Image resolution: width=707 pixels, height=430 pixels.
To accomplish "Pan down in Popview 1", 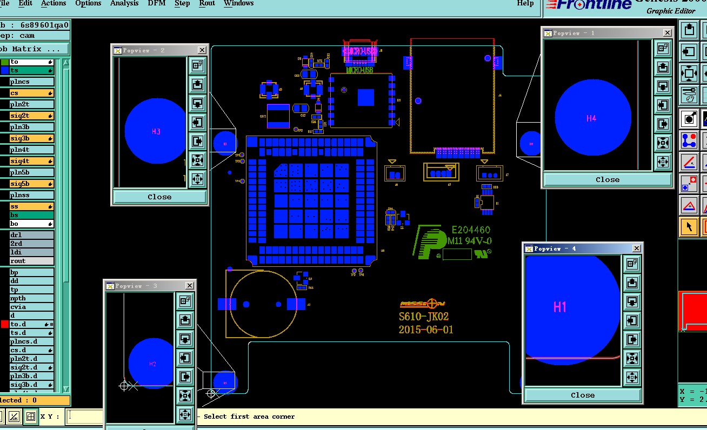I will tap(663, 86).
